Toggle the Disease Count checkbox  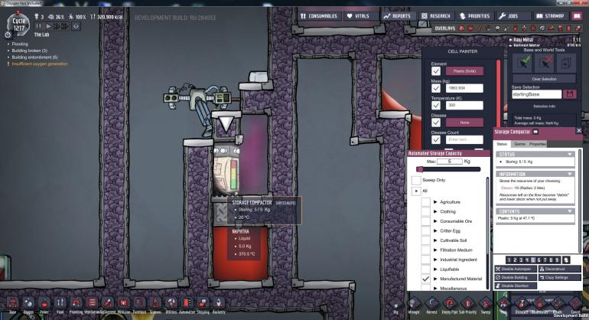(x=436, y=139)
